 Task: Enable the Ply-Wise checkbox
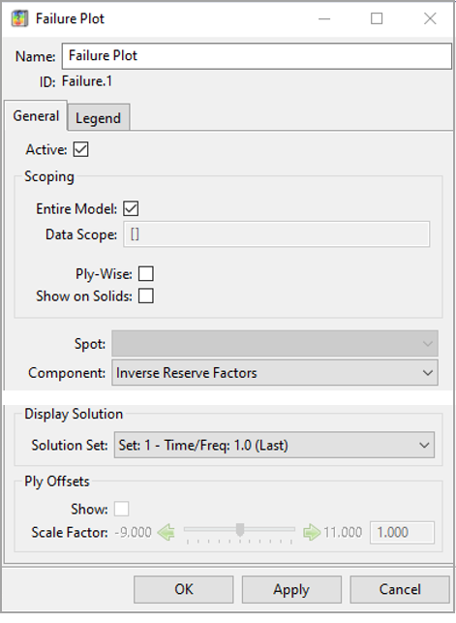pos(146,274)
